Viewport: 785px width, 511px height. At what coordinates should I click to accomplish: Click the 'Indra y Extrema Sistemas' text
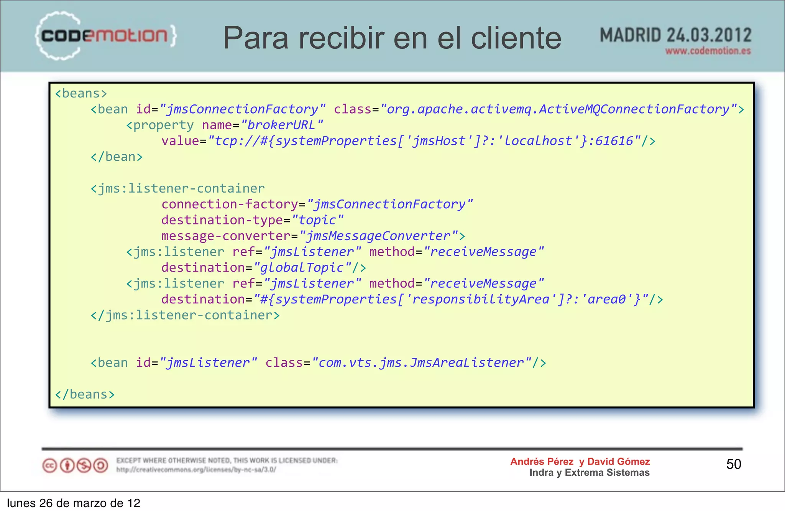[x=590, y=473]
